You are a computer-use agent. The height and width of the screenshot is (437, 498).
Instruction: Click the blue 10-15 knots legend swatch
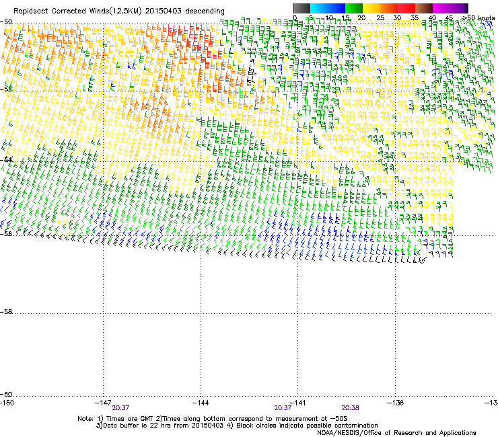tap(336, 8)
